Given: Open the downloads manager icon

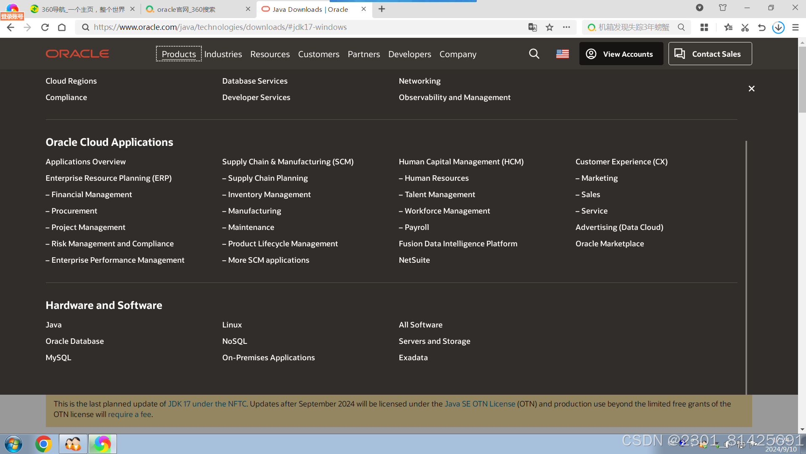Looking at the screenshot, I should 778,27.
